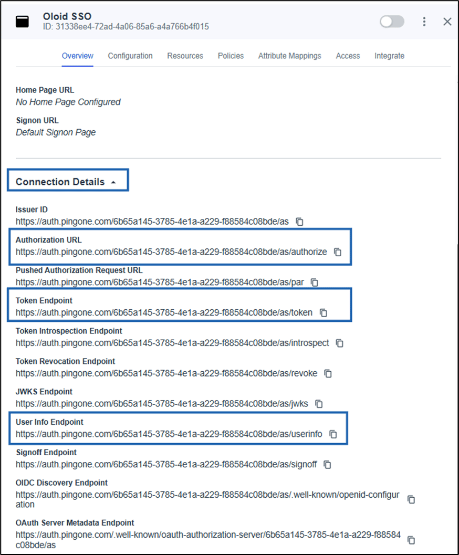Click the JWKS Endpoint URL value
Viewport: 459px width, 555px height.
(x=162, y=404)
